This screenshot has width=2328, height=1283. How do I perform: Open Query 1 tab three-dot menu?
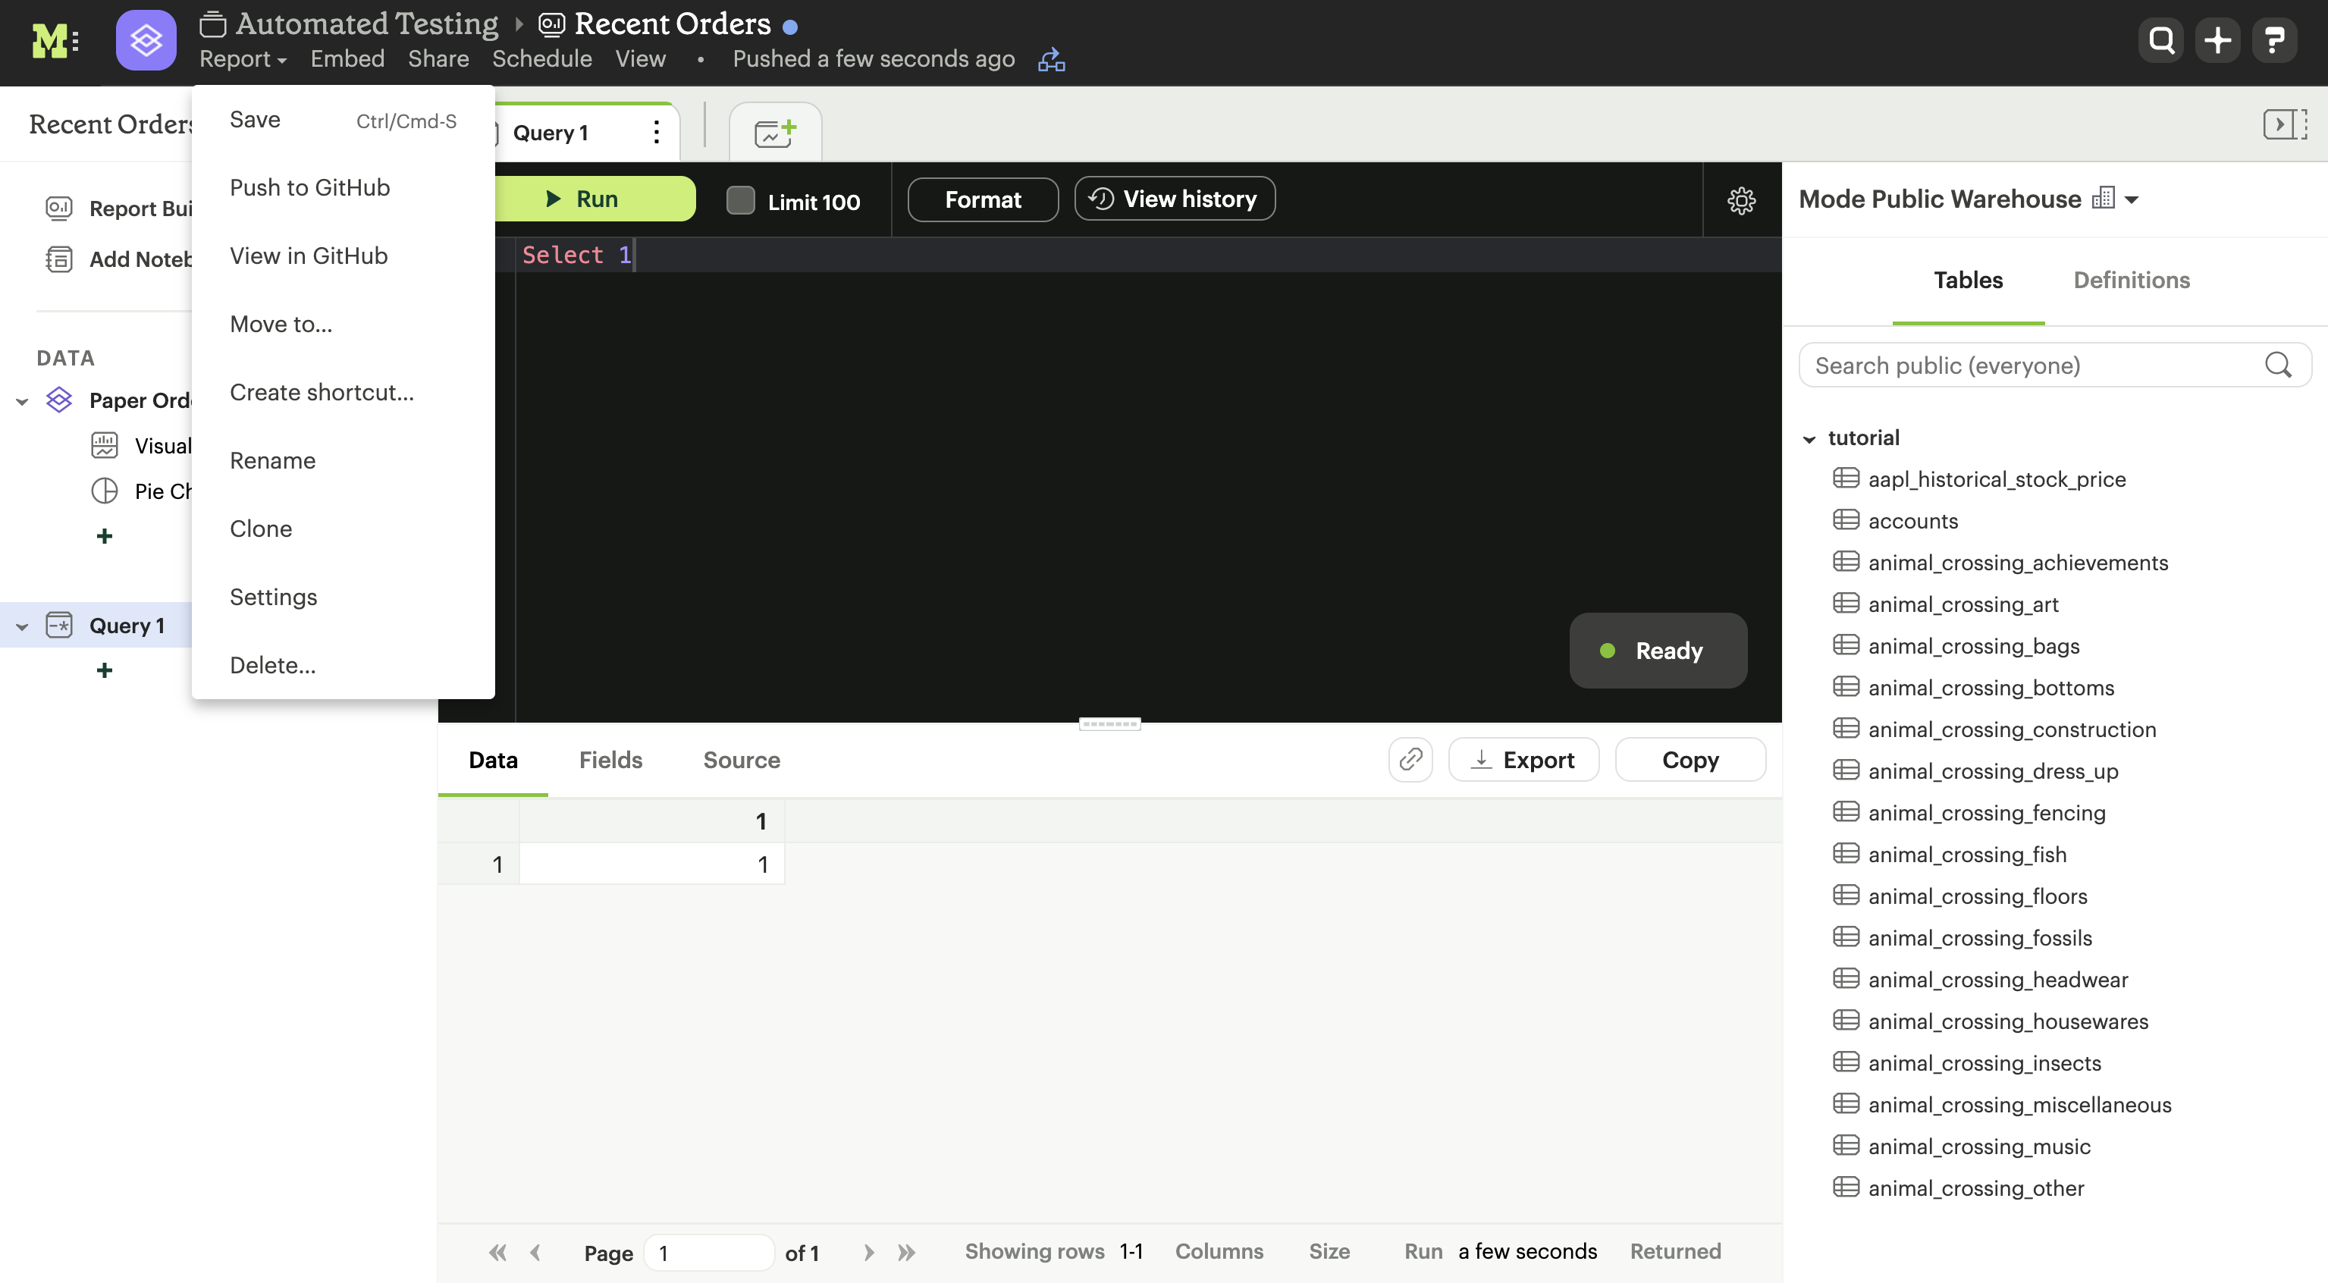point(657,133)
